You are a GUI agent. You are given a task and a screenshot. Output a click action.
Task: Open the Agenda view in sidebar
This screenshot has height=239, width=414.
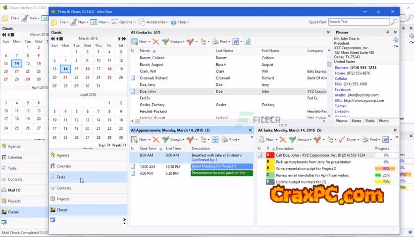pyautogui.click(x=63, y=155)
